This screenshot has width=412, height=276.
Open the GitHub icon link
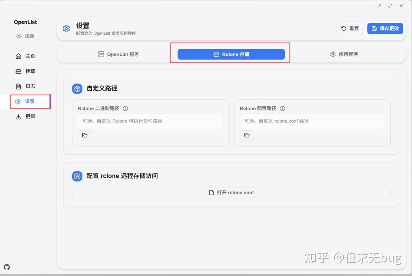(x=7, y=267)
